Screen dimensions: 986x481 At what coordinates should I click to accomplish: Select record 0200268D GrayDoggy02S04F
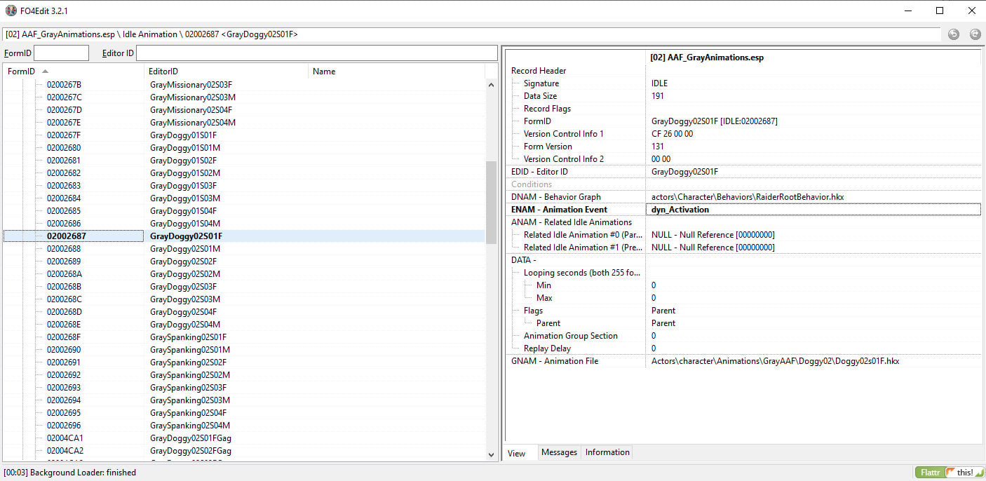[x=244, y=312]
